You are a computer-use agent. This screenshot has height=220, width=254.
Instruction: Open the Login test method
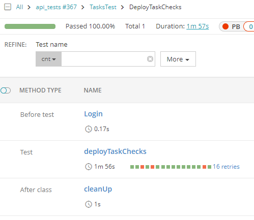tap(93, 114)
